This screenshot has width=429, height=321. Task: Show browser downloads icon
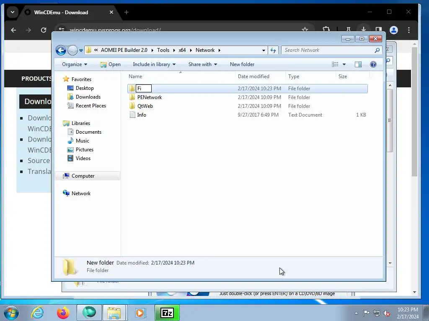click(x=363, y=29)
